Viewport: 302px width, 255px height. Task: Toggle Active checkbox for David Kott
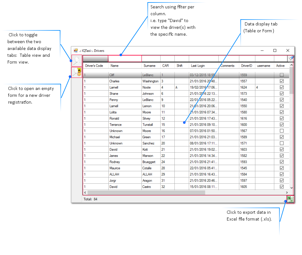coord(282,149)
